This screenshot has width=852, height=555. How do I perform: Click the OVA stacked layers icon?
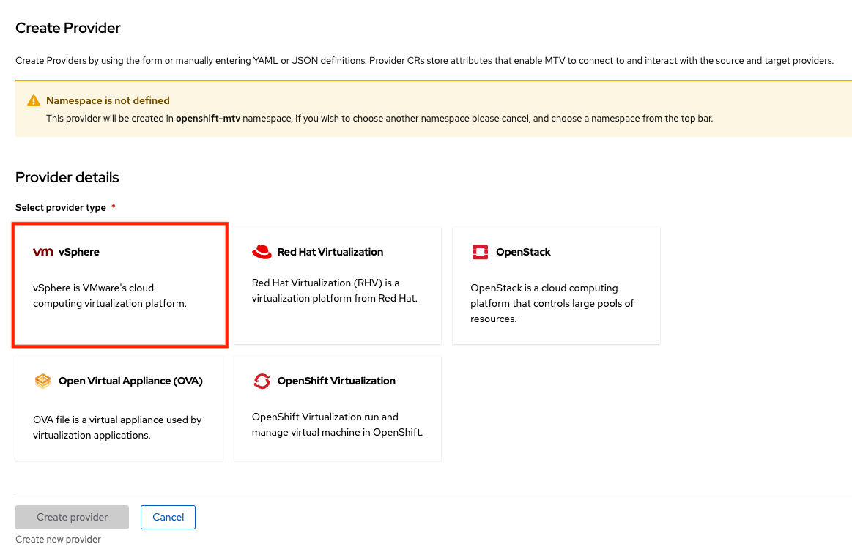point(43,381)
